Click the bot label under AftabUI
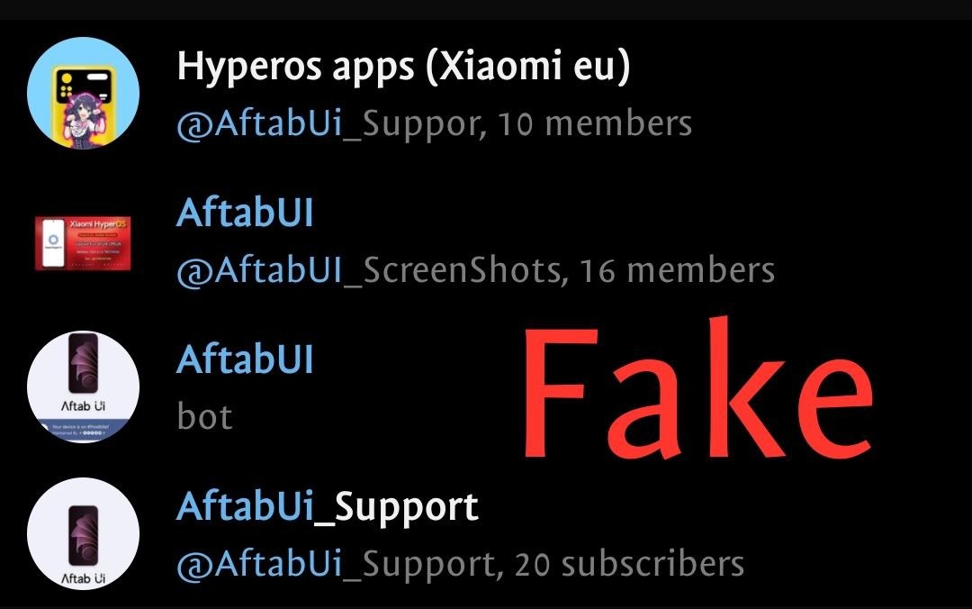This screenshot has width=972, height=609. click(x=204, y=416)
